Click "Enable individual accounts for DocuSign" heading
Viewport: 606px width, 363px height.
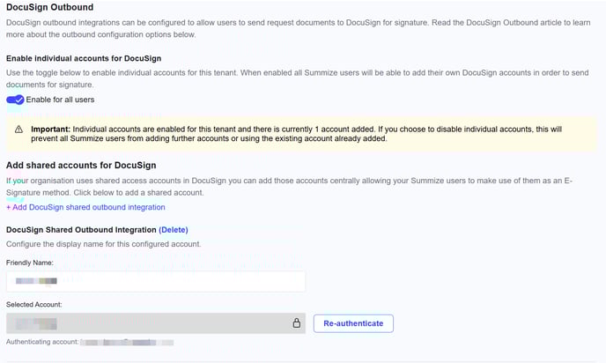coord(89,57)
